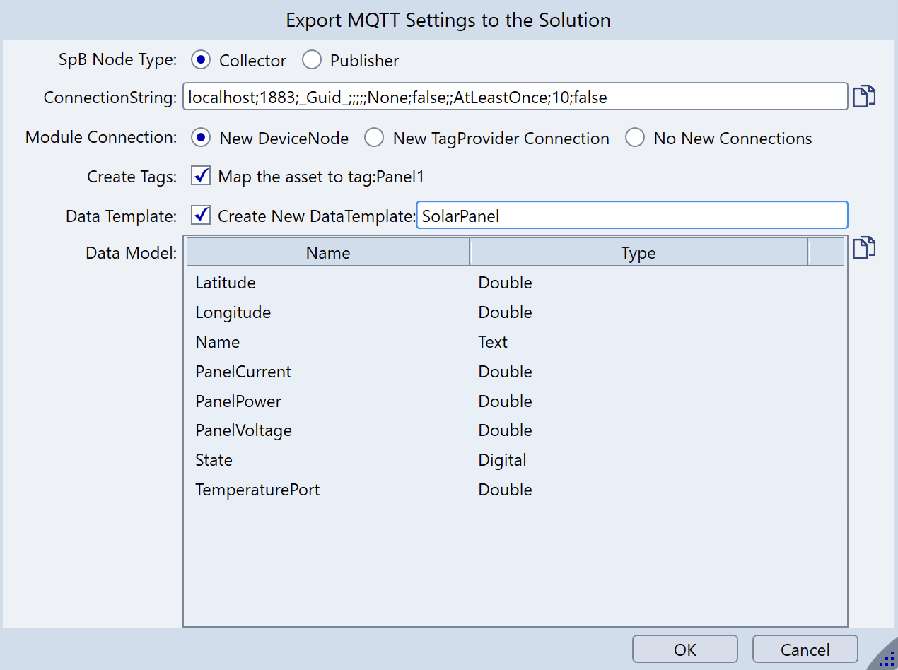This screenshot has height=670, width=898.
Task: Choose New TagProvider Connection option
Action: click(x=374, y=138)
